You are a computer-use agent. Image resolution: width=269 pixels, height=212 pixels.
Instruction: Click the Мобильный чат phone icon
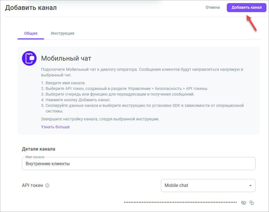click(x=29, y=58)
